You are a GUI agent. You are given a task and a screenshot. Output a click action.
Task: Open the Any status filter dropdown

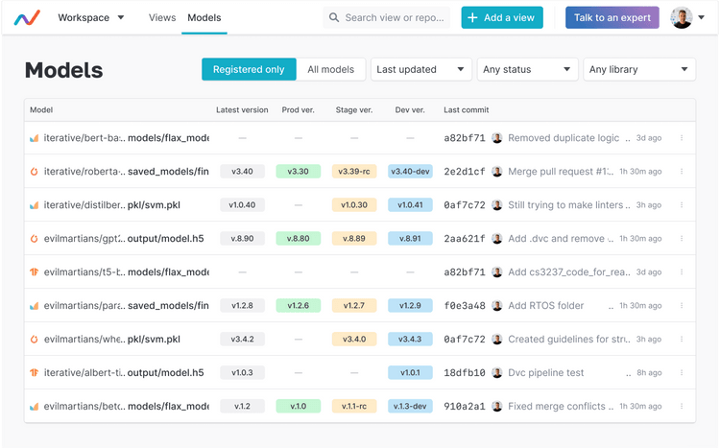527,69
